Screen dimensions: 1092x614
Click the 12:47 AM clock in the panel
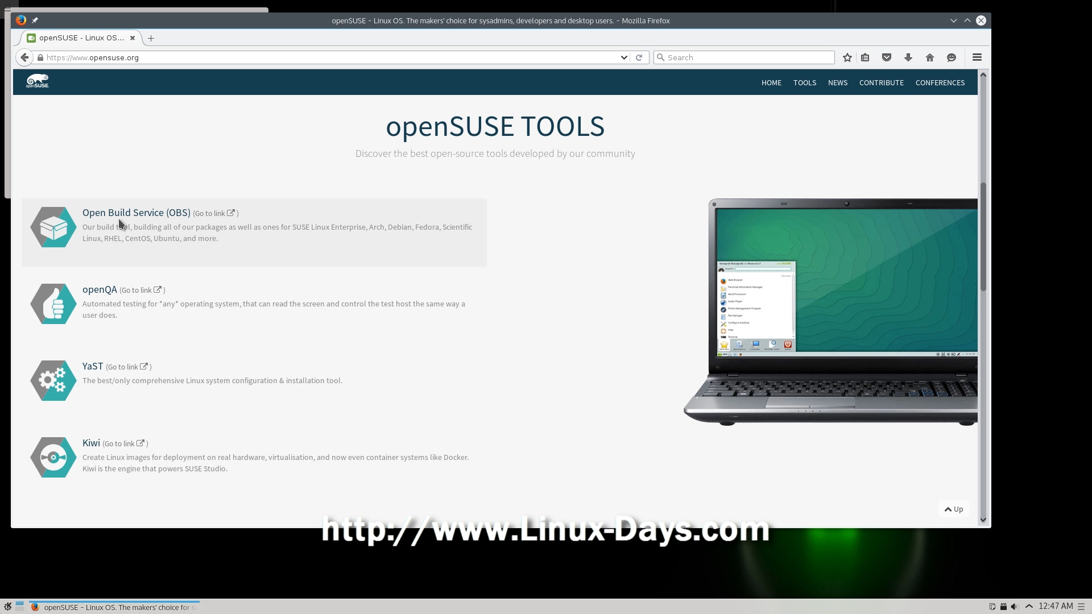(x=1056, y=606)
